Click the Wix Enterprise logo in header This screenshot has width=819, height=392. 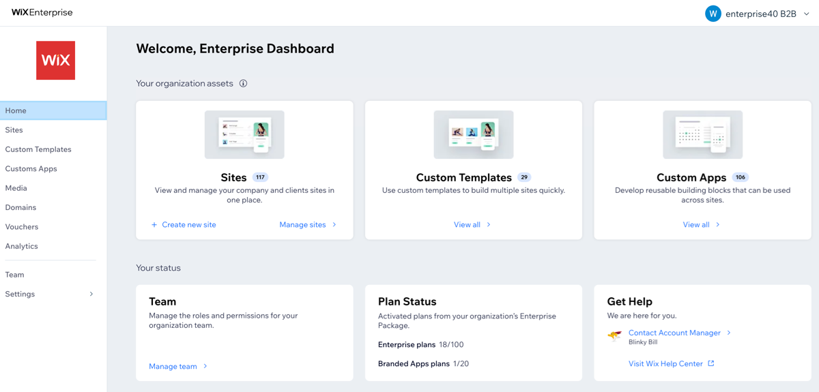[42, 12]
